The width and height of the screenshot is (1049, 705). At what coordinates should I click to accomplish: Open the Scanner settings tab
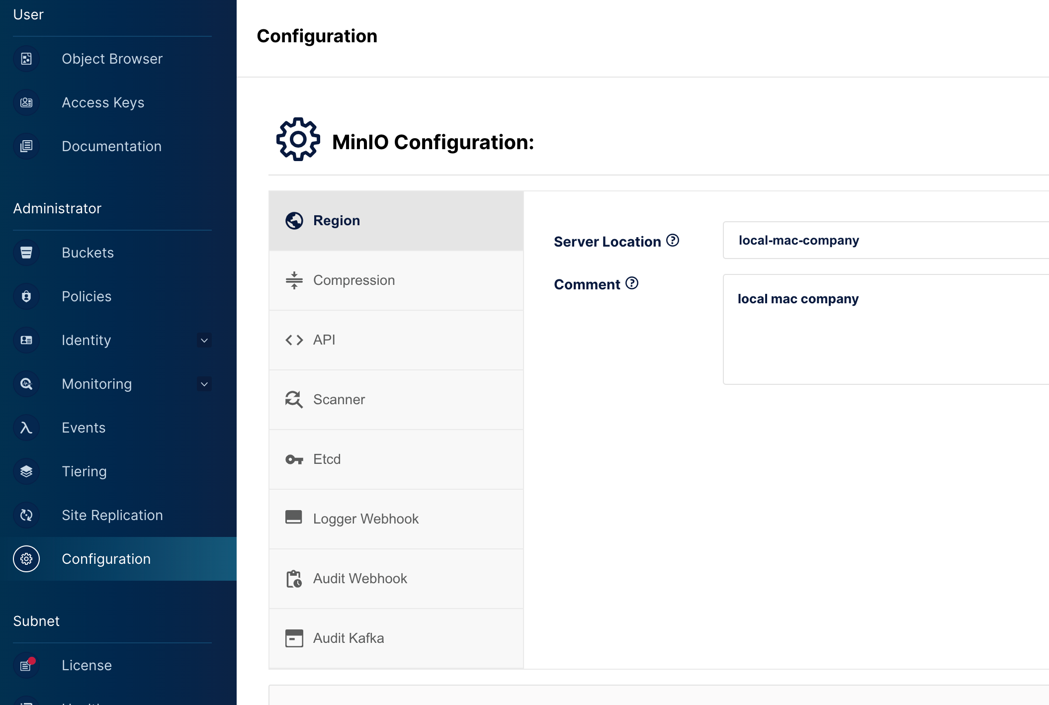pos(396,400)
